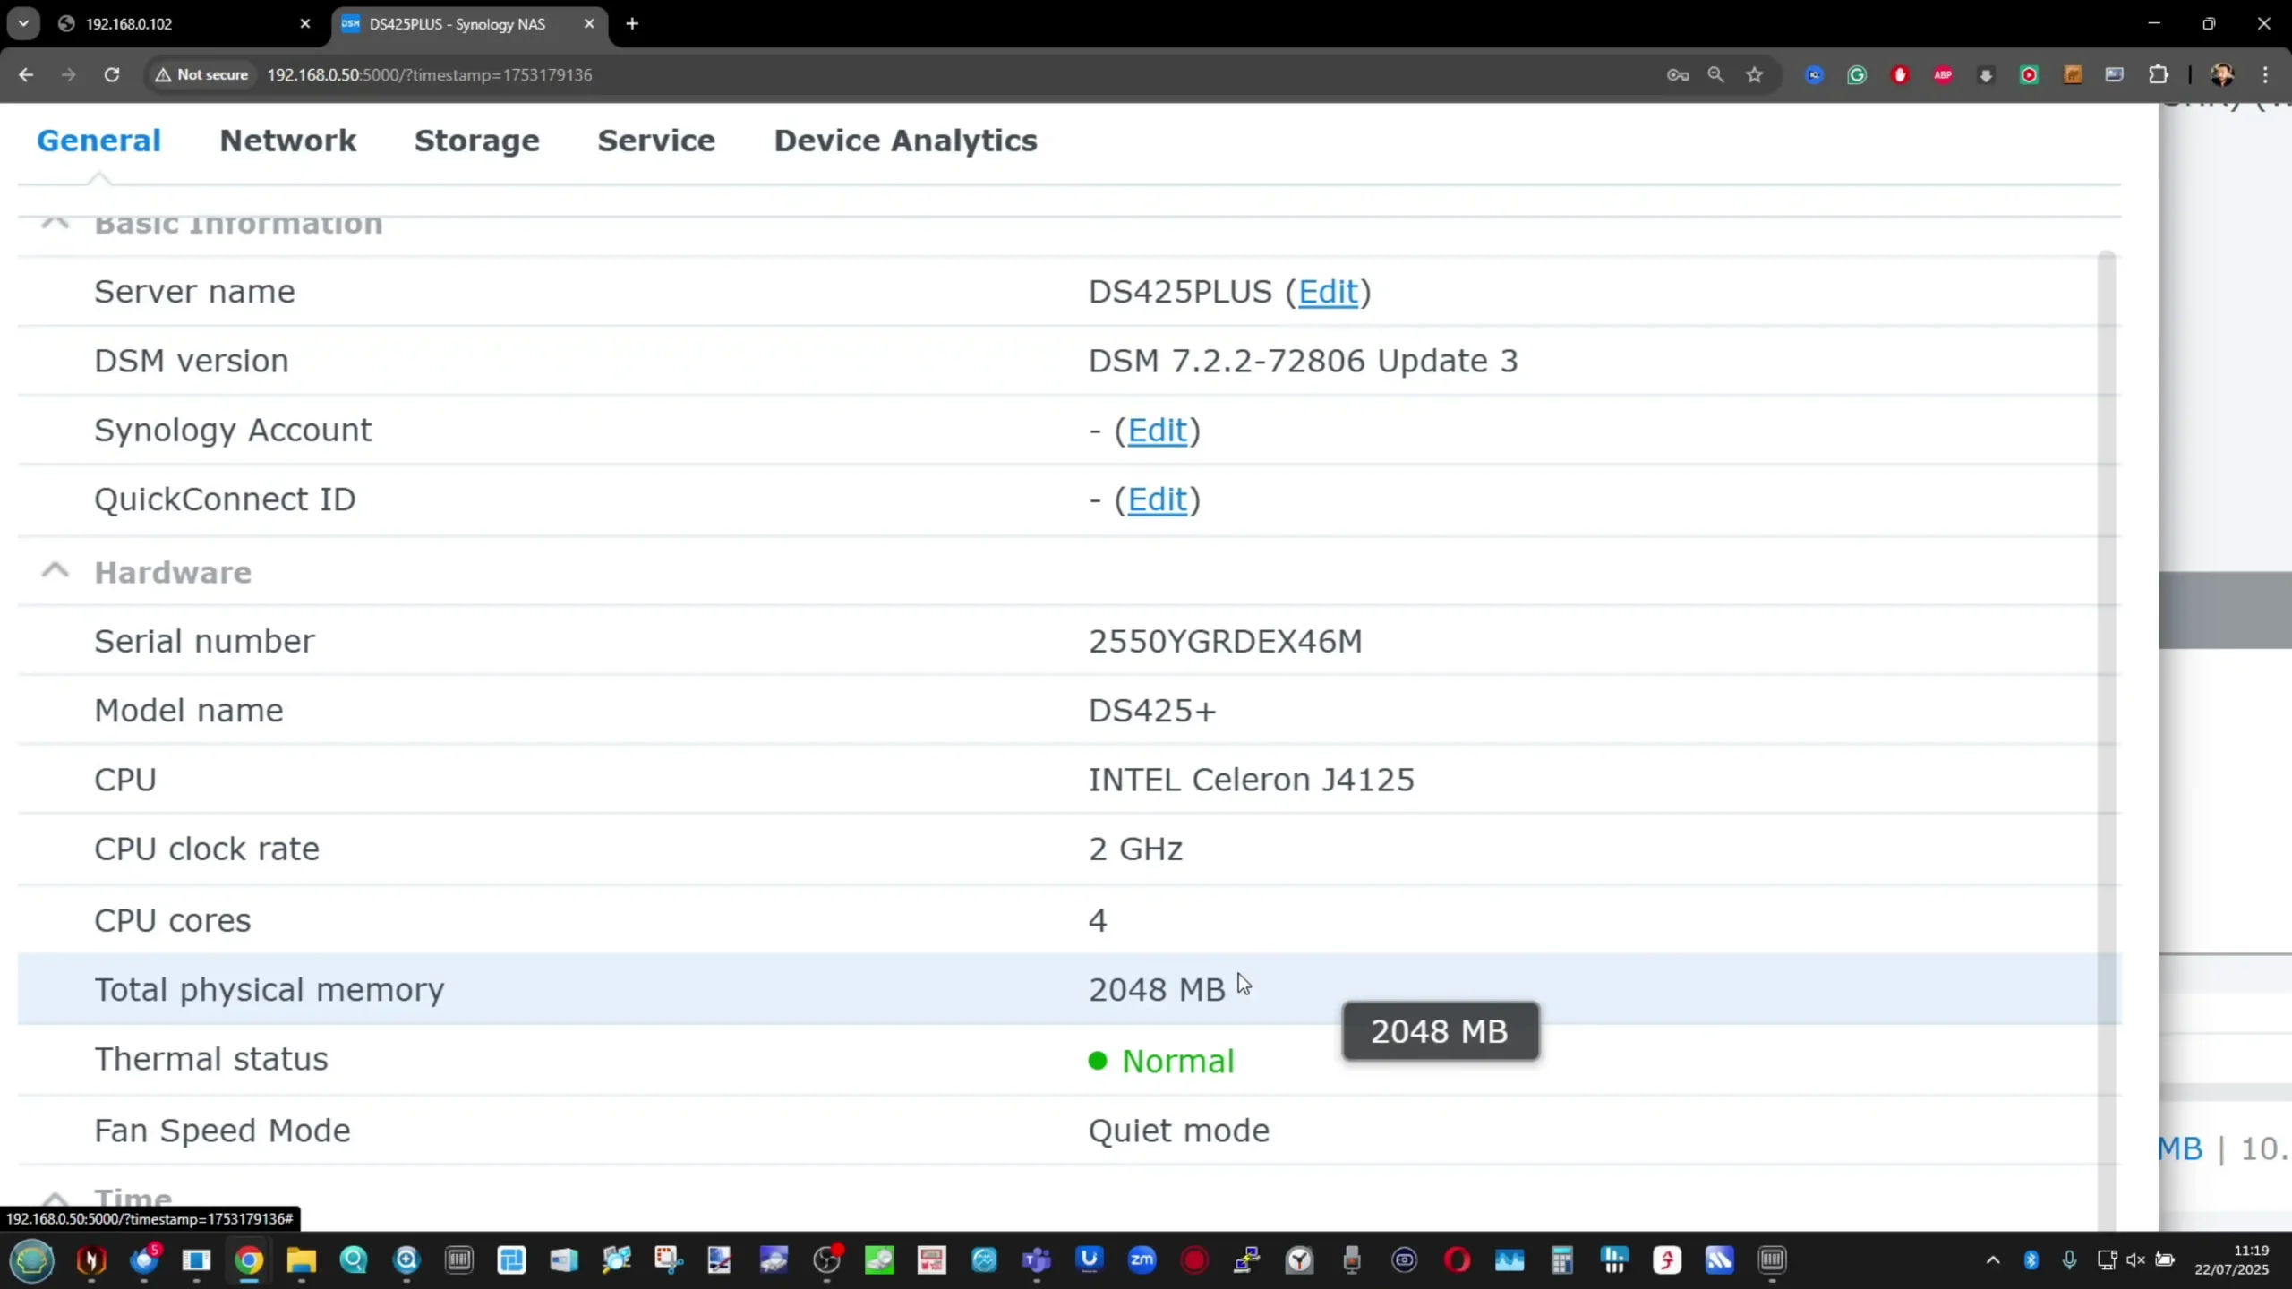Open the picture screenshot extension icon

2115,75
